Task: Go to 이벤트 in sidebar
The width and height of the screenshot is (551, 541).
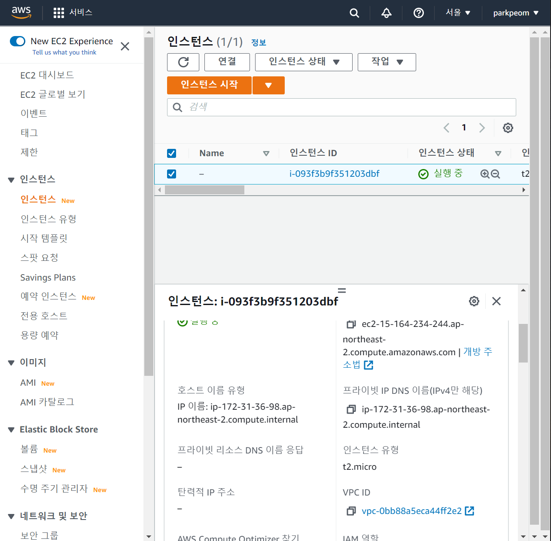Action: [34, 114]
